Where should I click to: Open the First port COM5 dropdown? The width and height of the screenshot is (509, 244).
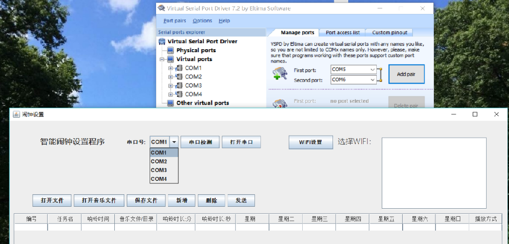click(372, 70)
